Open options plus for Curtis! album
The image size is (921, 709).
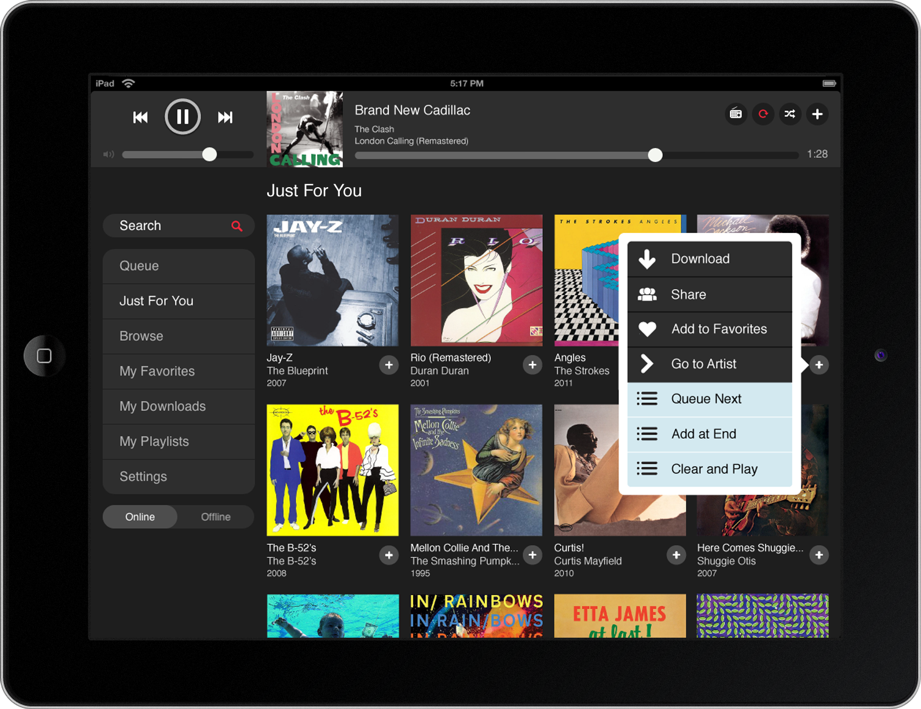[676, 555]
